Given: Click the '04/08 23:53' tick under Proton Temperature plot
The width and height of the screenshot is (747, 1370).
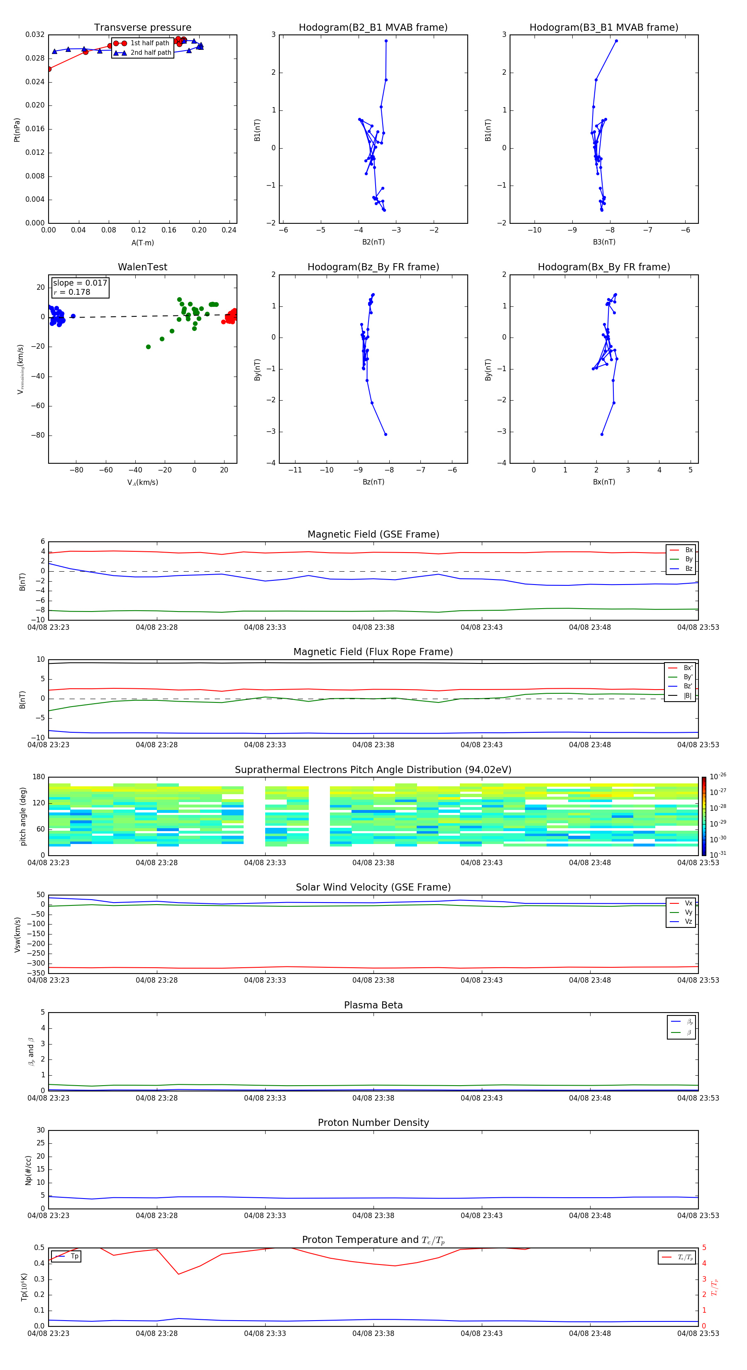Looking at the screenshot, I should 698,1333.
